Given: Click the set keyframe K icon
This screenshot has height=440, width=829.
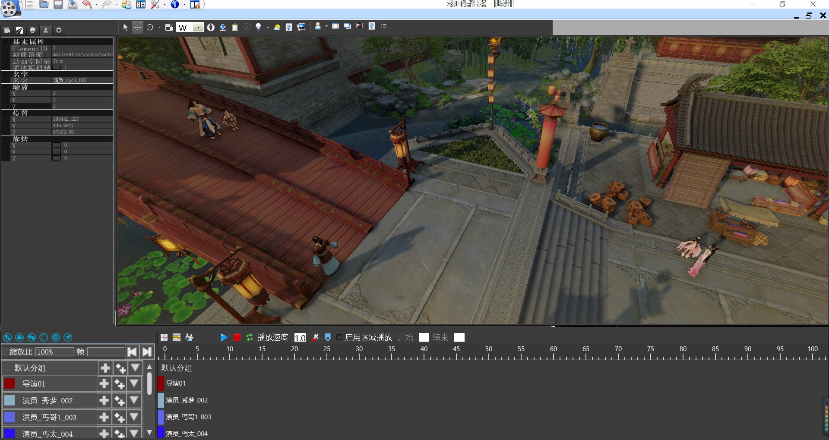Looking at the screenshot, I should pyautogui.click(x=316, y=337).
